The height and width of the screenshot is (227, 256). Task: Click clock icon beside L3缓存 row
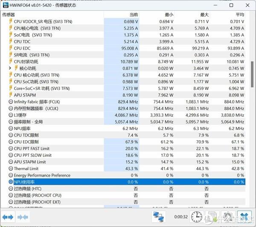[x=11, y=115]
